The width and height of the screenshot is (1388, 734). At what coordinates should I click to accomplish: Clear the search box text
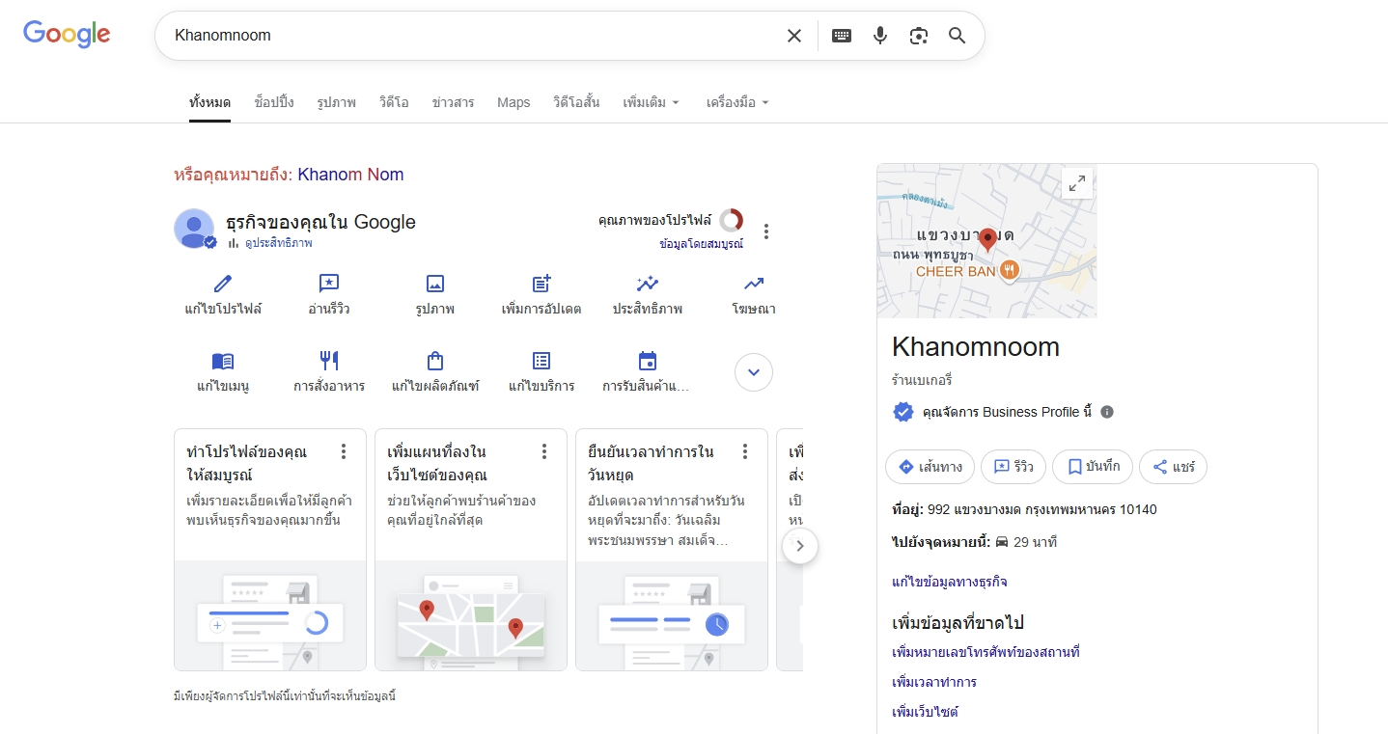point(793,36)
